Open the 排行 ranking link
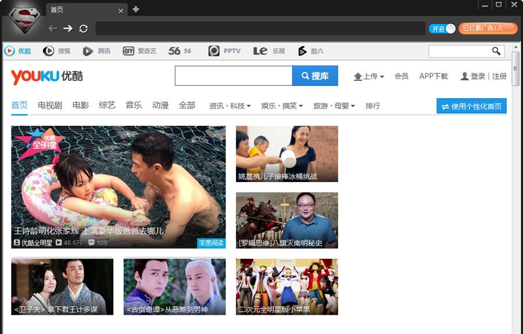The width and height of the screenshot is (523, 334). [372, 106]
